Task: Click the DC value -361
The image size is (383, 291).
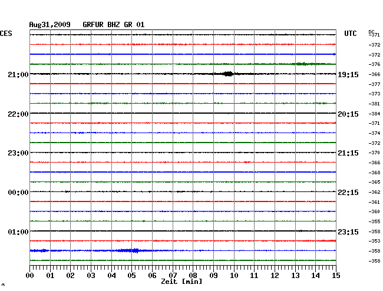Action: pos(374,202)
